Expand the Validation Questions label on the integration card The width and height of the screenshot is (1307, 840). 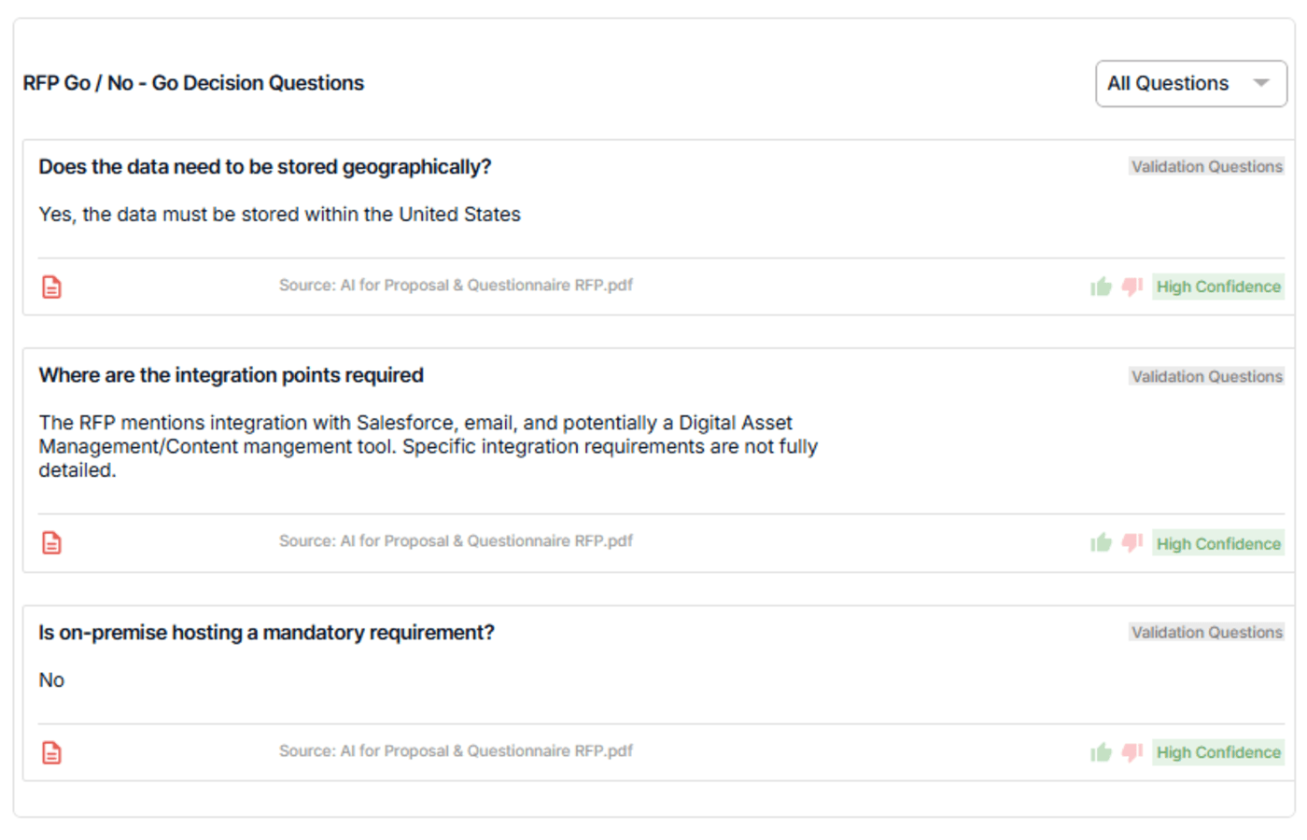[x=1206, y=376]
